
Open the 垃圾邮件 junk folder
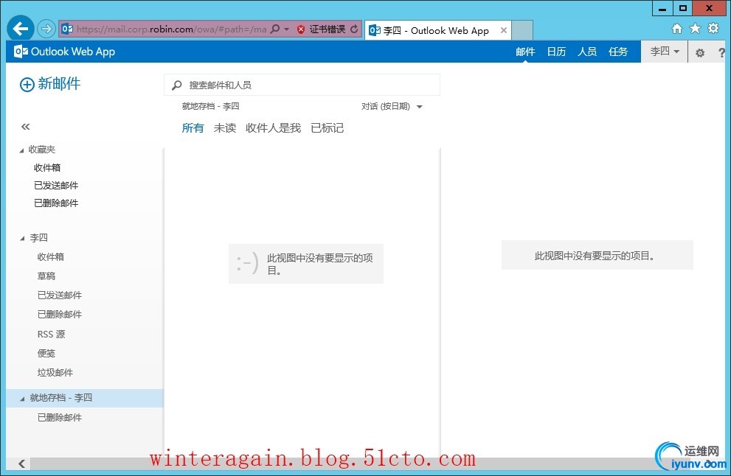click(x=55, y=373)
